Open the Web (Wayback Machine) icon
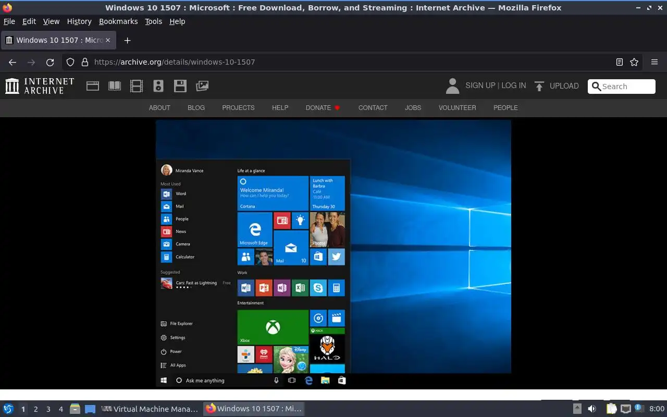Image resolution: width=667 pixels, height=417 pixels. 93,86
